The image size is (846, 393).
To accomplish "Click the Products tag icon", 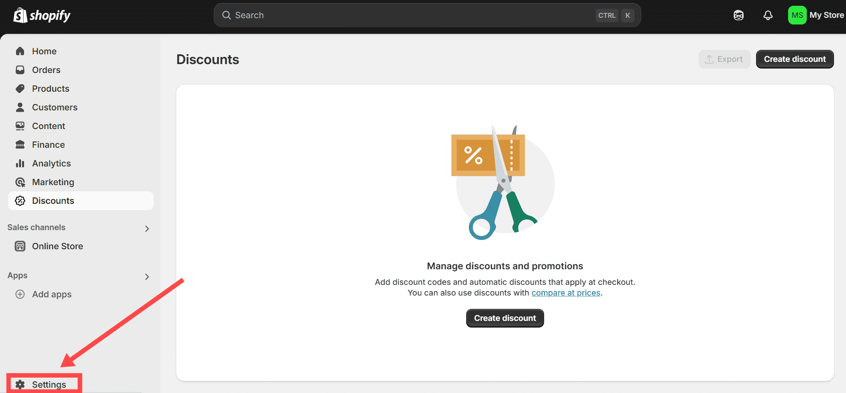I will 20,89.
